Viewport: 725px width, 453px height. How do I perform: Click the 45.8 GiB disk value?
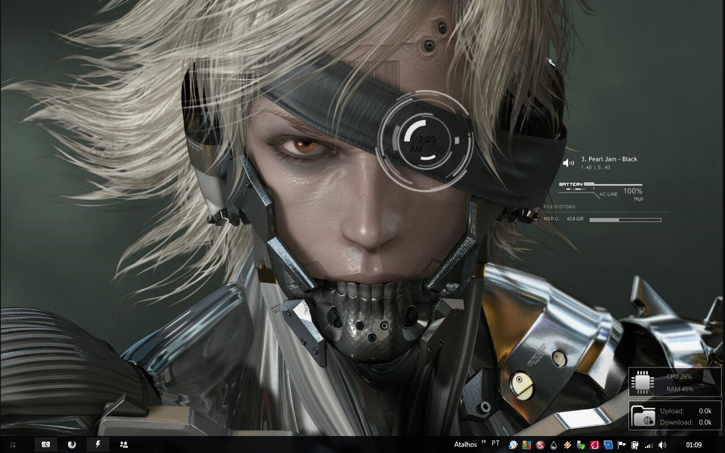point(575,219)
